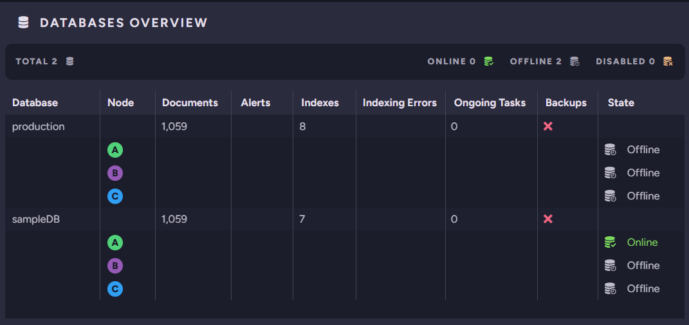Image resolution: width=689 pixels, height=325 pixels.
Task: Click offline state icon for production node B
Action: tap(611, 173)
